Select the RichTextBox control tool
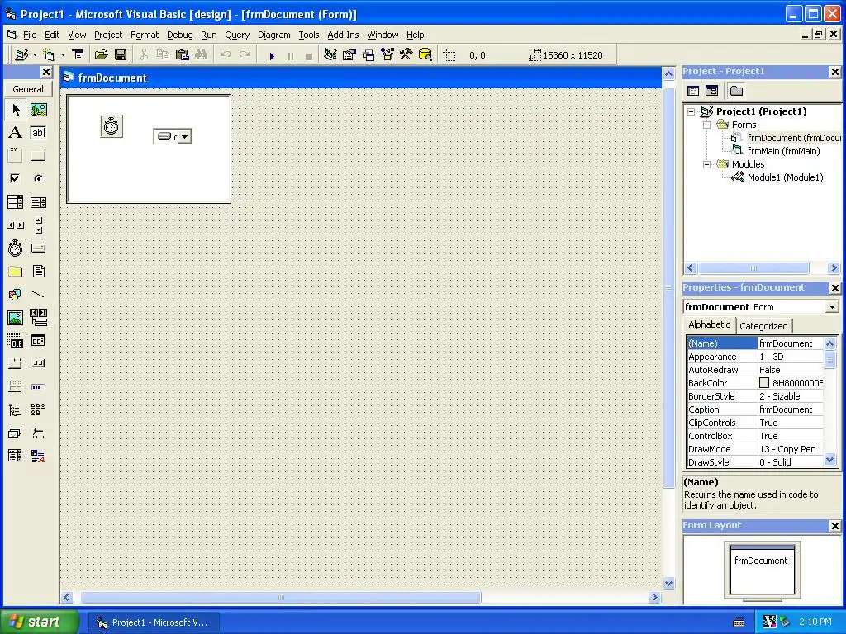Viewport: 846px width, 634px height. 38,456
